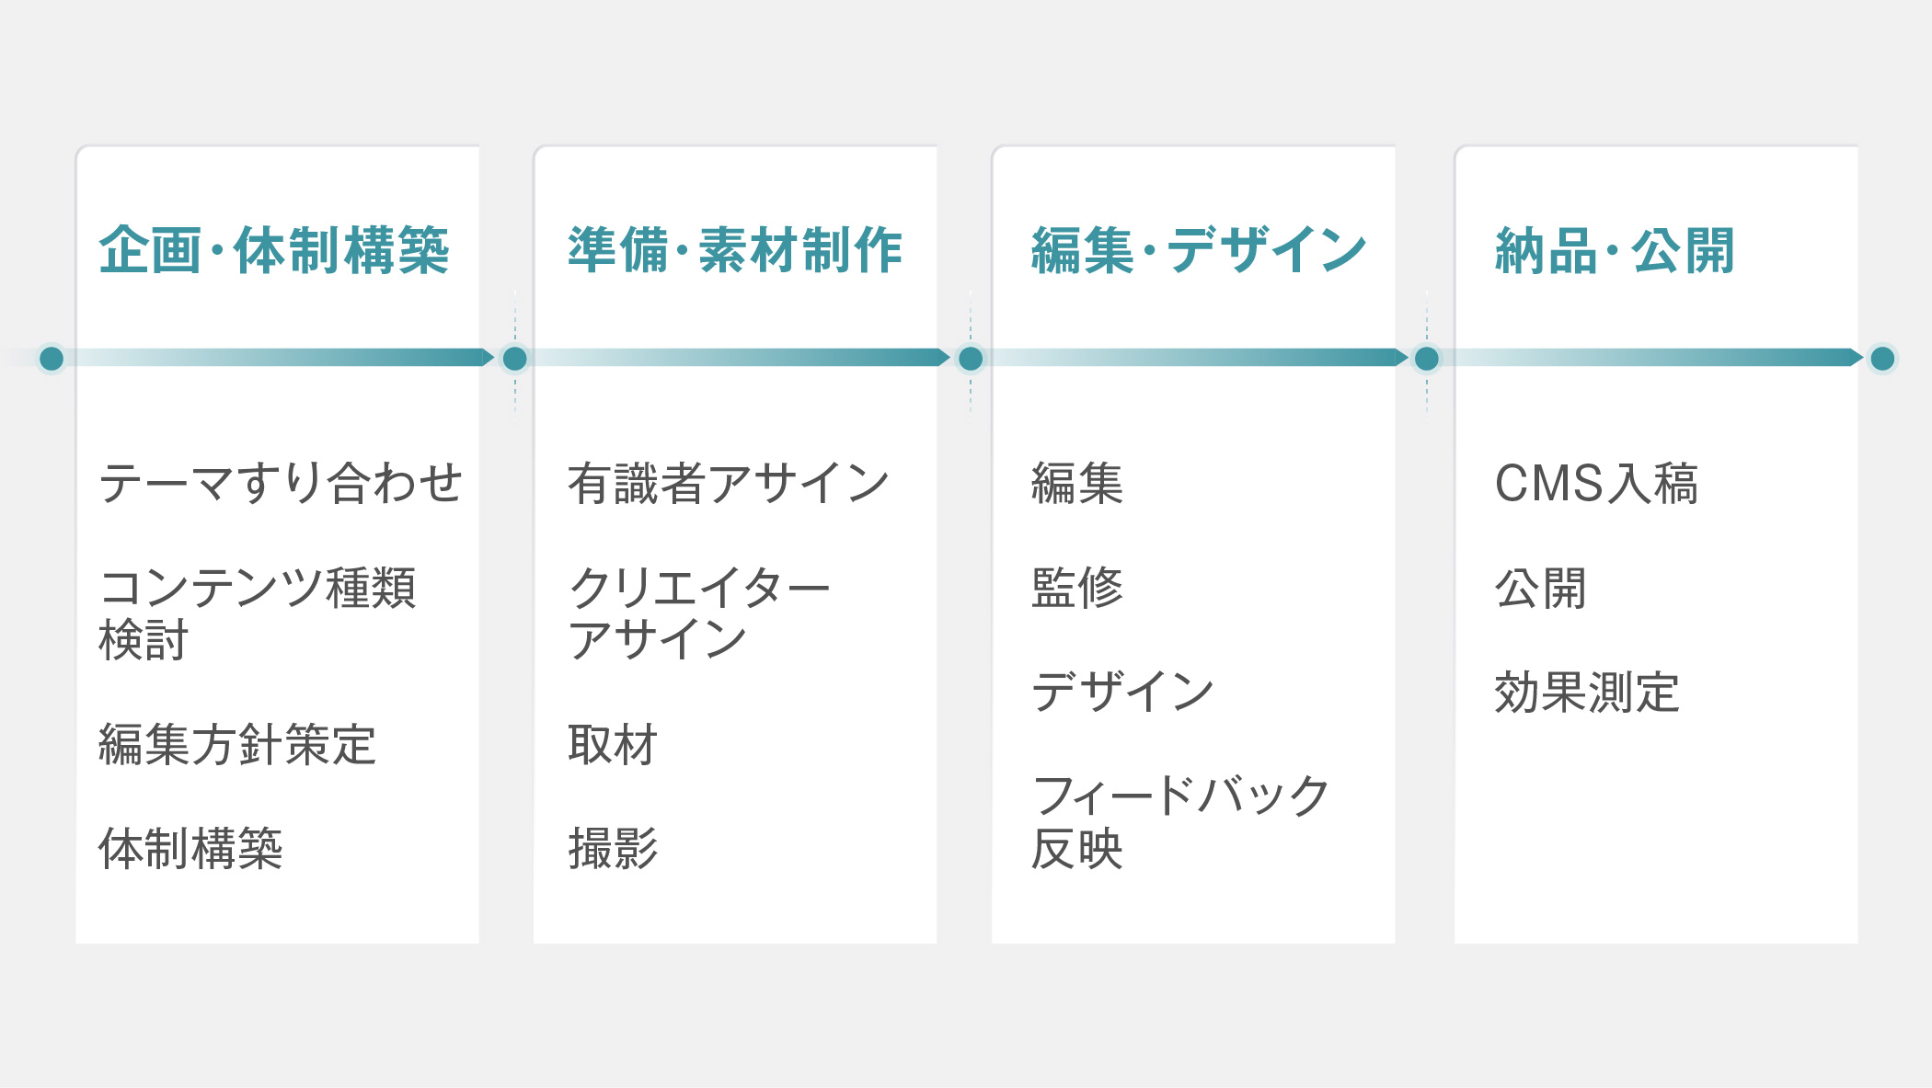The image size is (1932, 1088).
Task: Click the 監修 item
Action: pos(1077,588)
